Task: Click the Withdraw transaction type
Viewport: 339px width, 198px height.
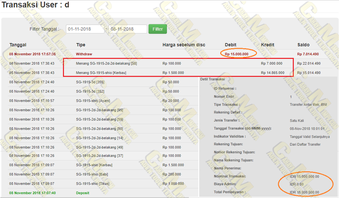Action: tap(84, 54)
